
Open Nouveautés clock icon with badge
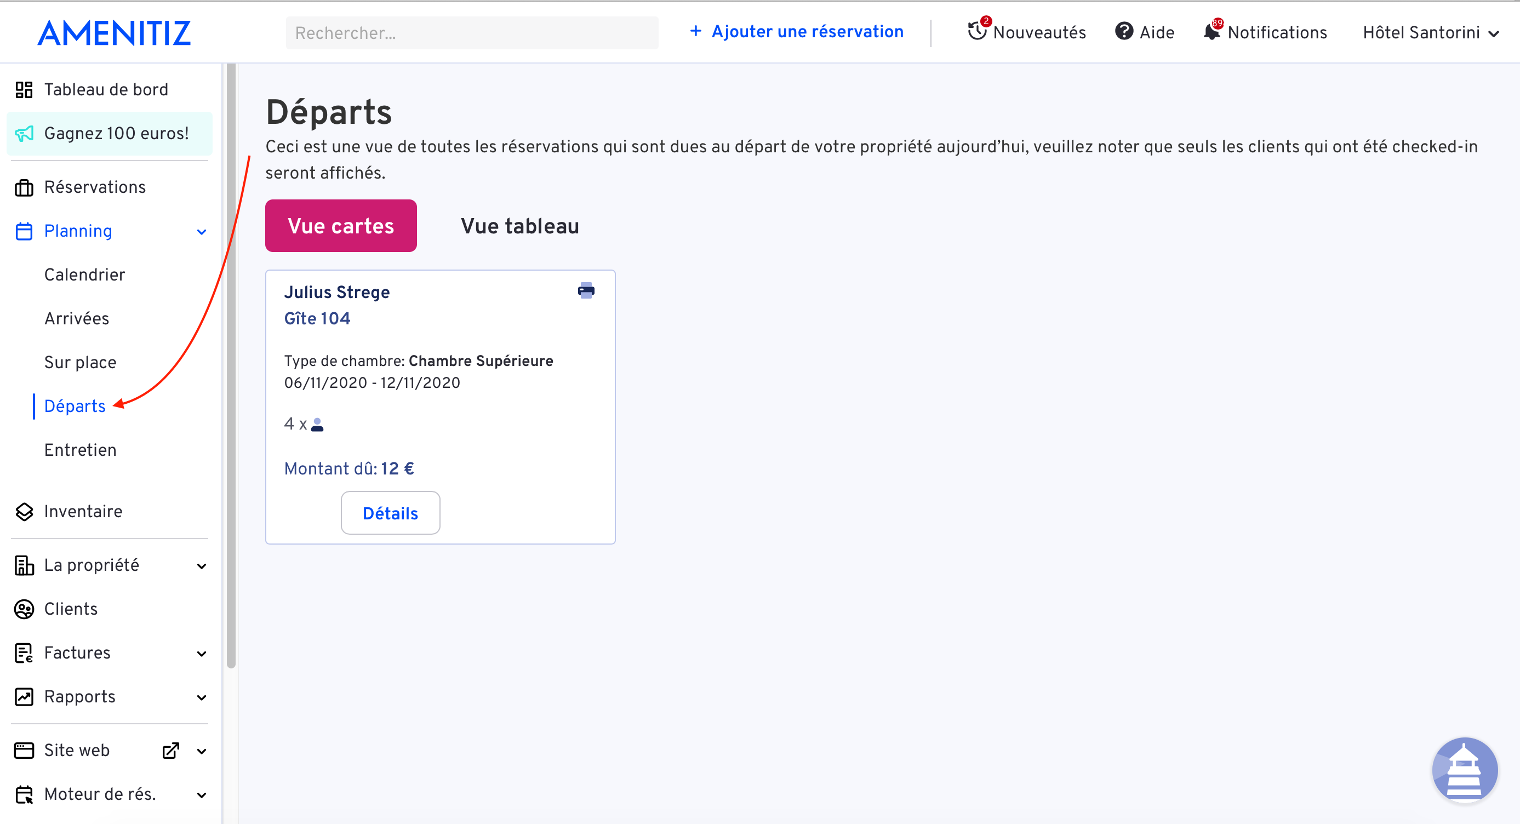point(978,30)
